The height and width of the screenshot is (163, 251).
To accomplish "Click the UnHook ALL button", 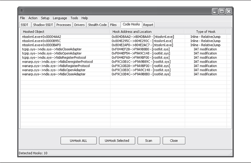I will [78, 141].
